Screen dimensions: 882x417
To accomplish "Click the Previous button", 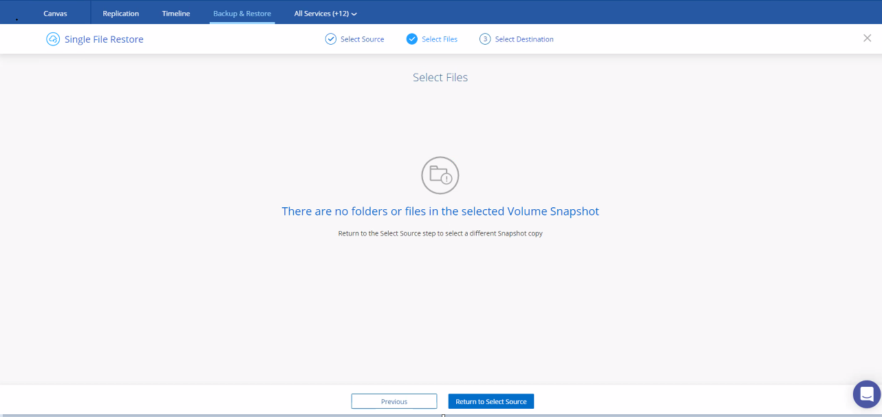I will coord(394,401).
